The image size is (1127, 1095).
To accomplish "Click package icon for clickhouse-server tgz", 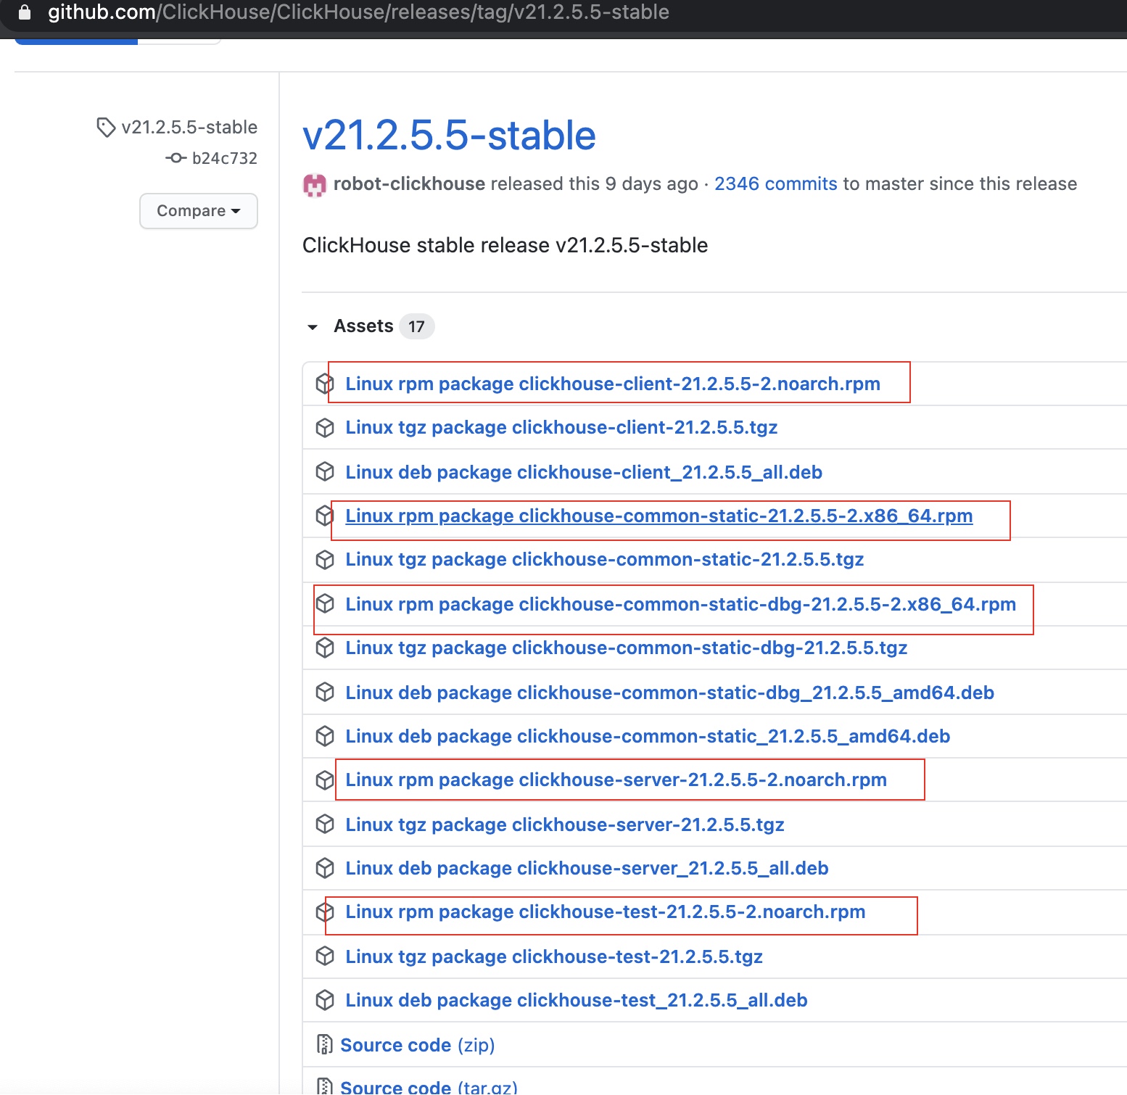I will coord(325,825).
